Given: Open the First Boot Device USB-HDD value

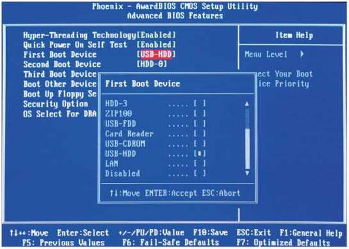Looking at the screenshot, I should [x=156, y=54].
